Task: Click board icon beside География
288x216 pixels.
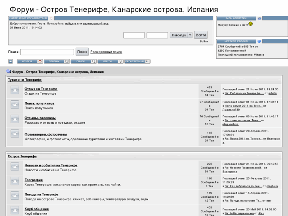Action: (x=15, y=182)
